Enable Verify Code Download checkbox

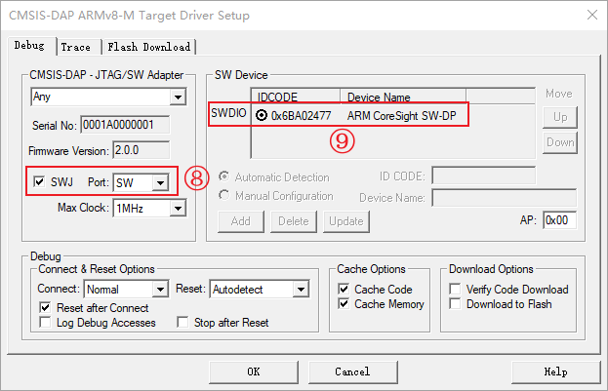455,289
